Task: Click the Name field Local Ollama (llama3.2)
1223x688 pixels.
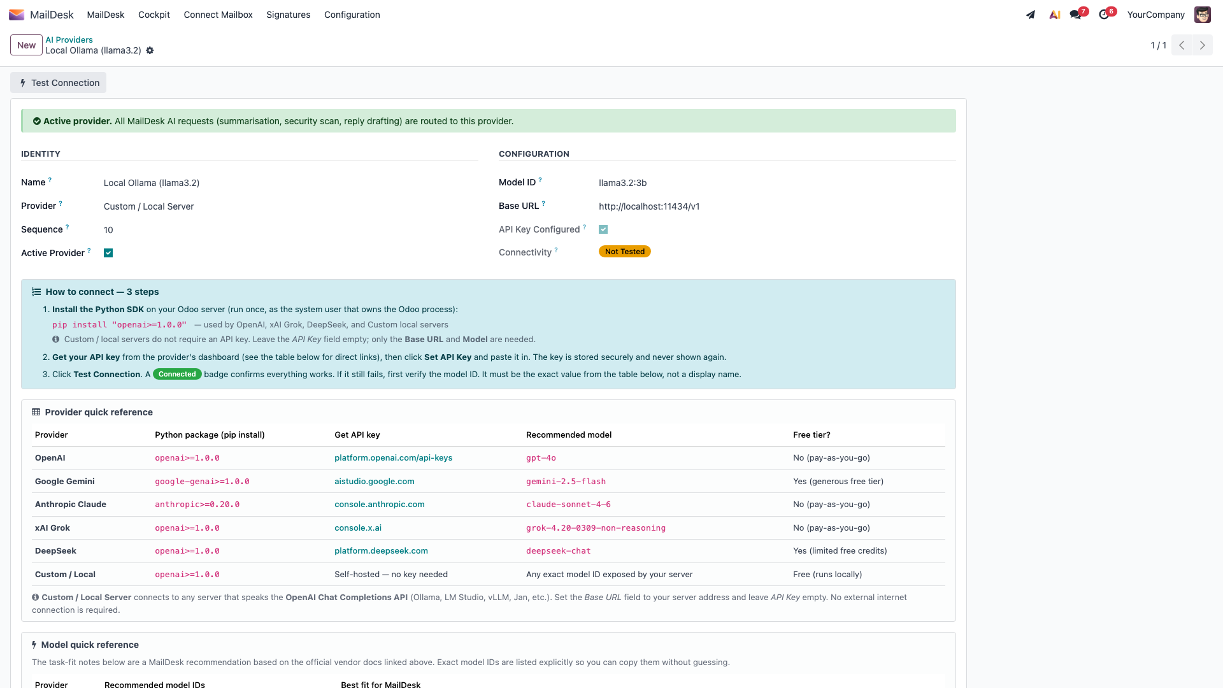Action: pyautogui.click(x=152, y=183)
